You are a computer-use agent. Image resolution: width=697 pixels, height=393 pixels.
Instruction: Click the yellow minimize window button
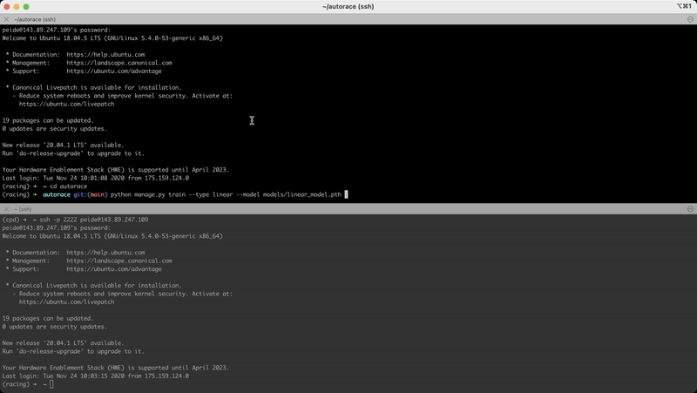point(17,7)
